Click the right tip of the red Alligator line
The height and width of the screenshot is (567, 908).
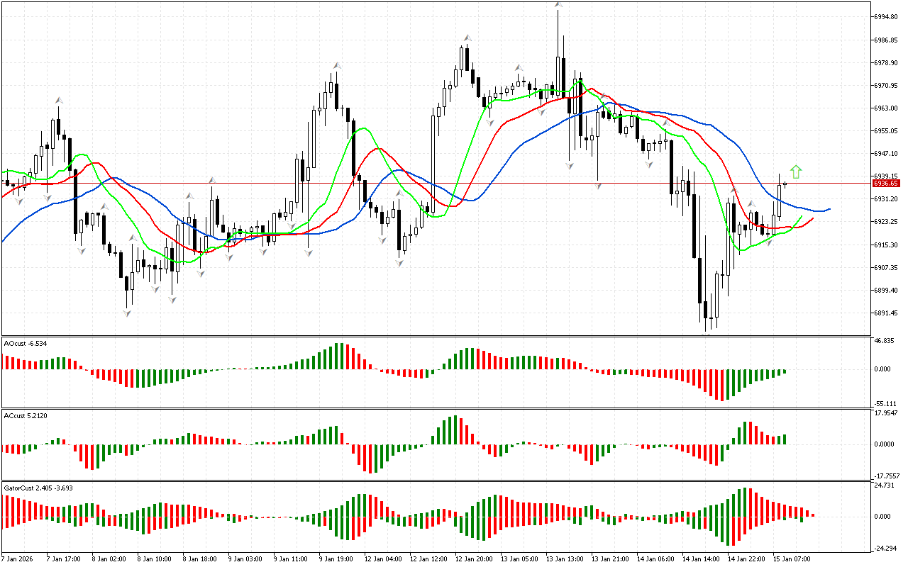point(812,218)
